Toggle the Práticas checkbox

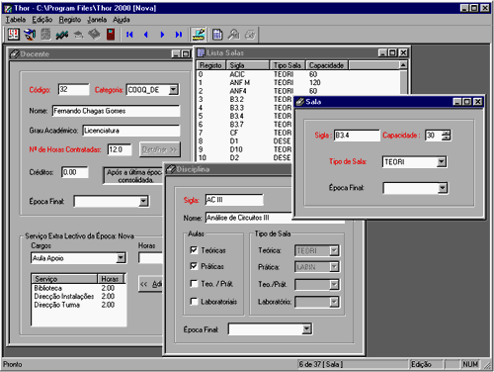click(194, 266)
